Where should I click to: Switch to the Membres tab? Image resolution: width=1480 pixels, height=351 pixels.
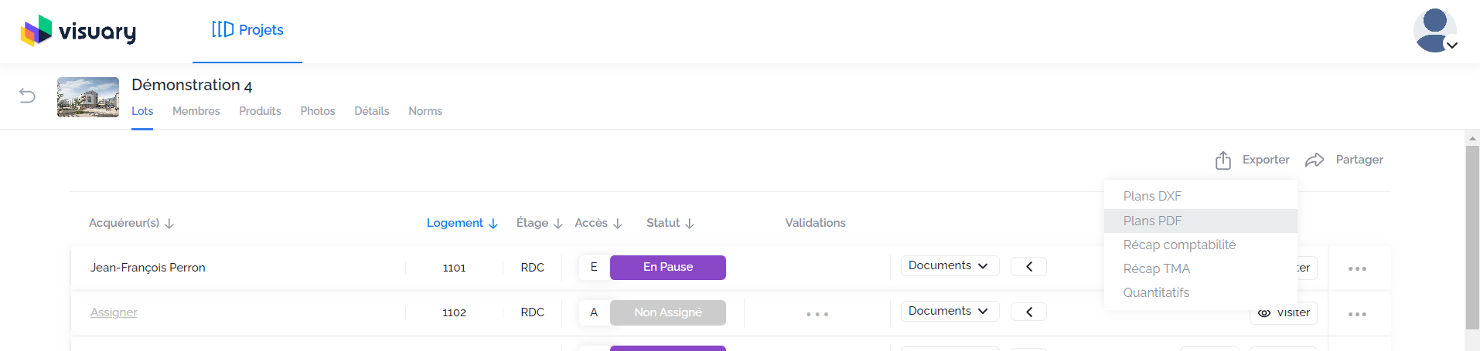(x=196, y=111)
